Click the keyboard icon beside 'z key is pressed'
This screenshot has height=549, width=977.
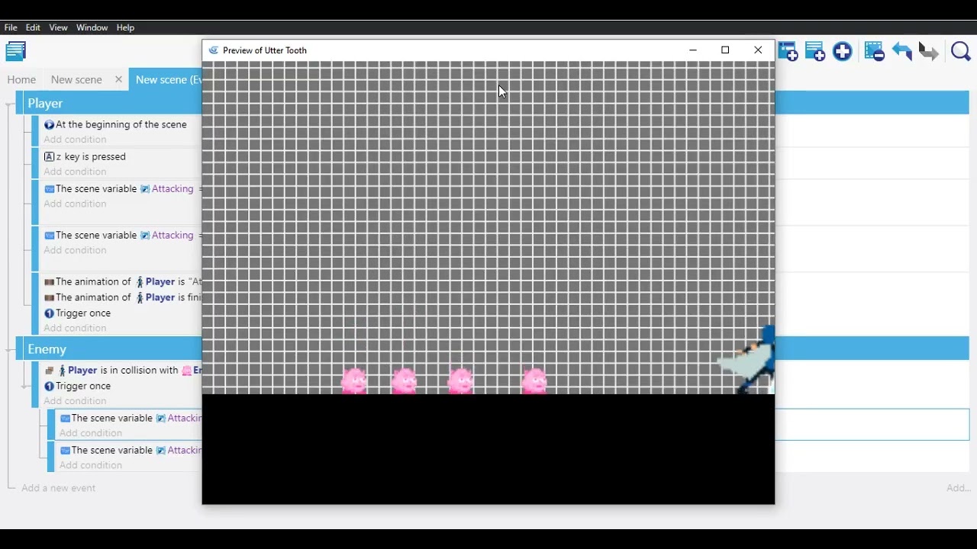point(49,156)
